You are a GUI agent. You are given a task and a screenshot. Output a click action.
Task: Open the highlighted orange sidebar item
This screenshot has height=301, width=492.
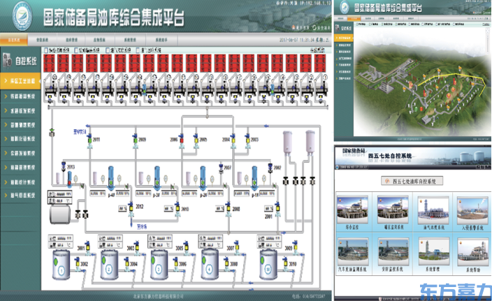point(21,82)
